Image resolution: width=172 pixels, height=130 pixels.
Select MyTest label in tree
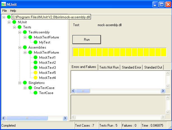coord(45,42)
